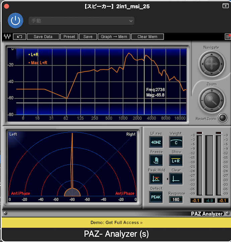This screenshot has width=231, height=242.
Task: Click Demo: Get Full Access link
Action: click(x=117, y=223)
